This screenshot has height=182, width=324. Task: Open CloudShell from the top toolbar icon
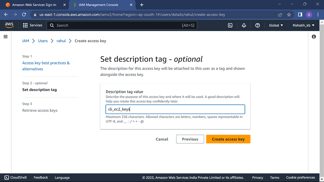[x=230, y=25]
